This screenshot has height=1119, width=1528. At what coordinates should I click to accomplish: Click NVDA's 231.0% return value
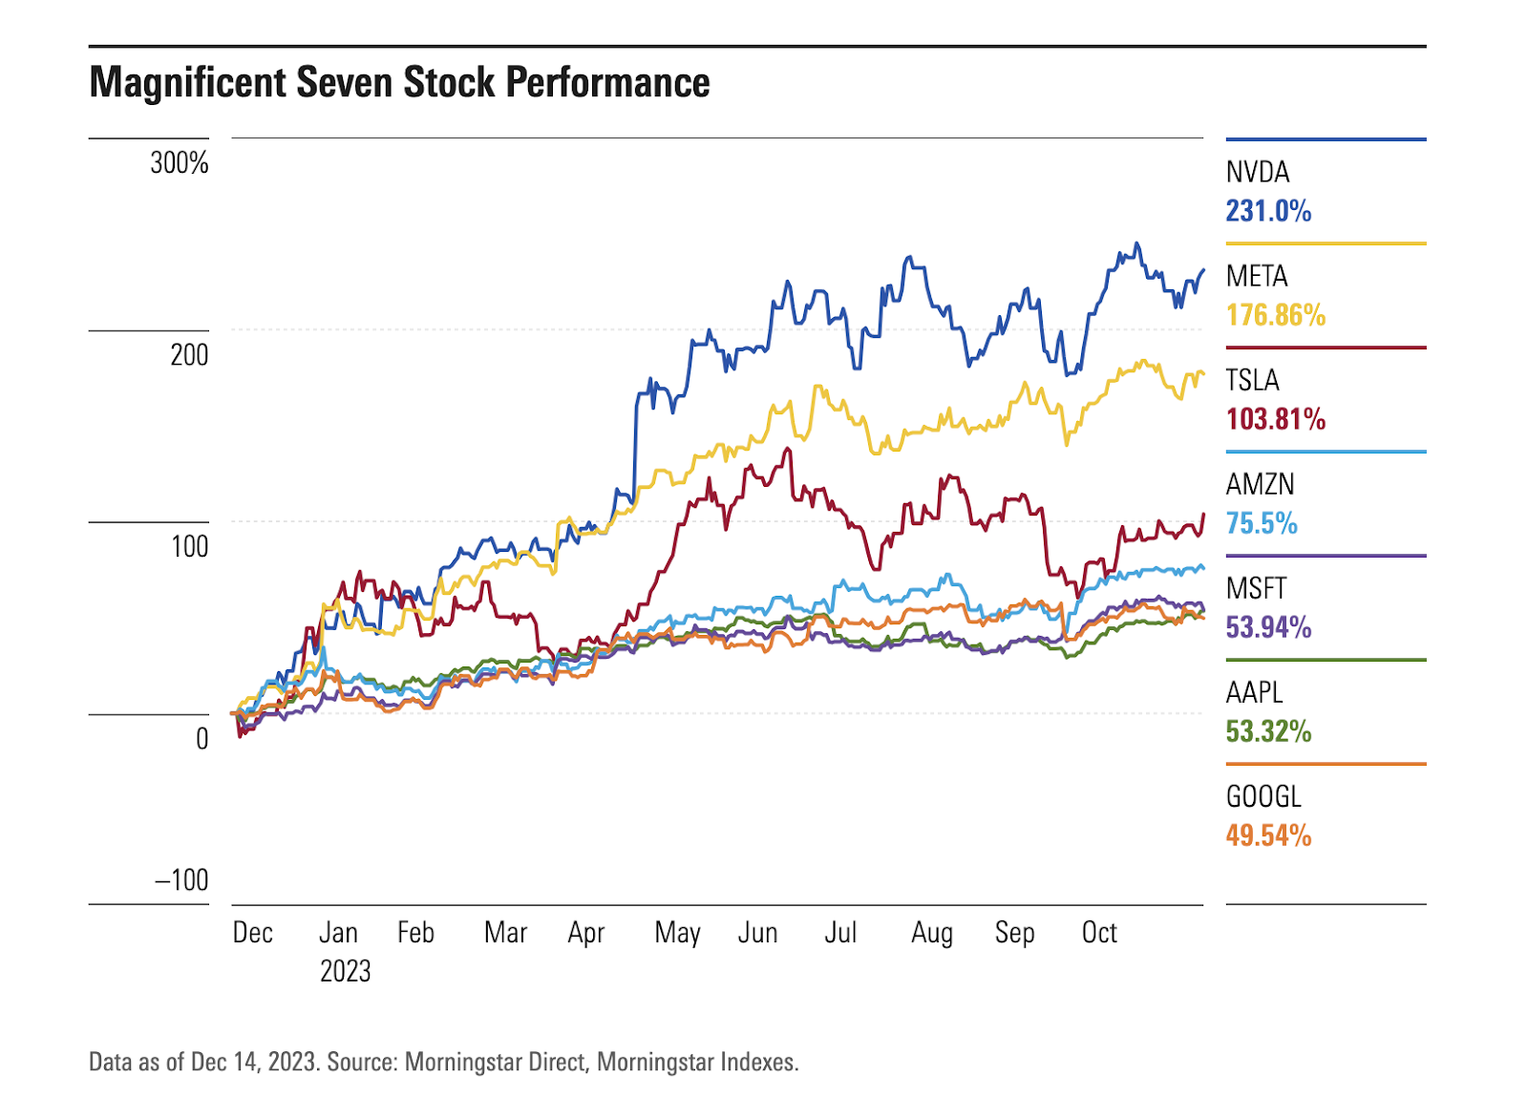tap(1268, 211)
